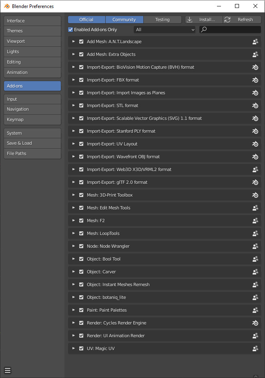Click the add-on search field
The height and width of the screenshot is (378, 265).
click(230, 30)
